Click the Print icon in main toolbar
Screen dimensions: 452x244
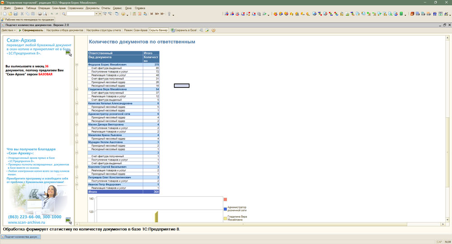39,14
